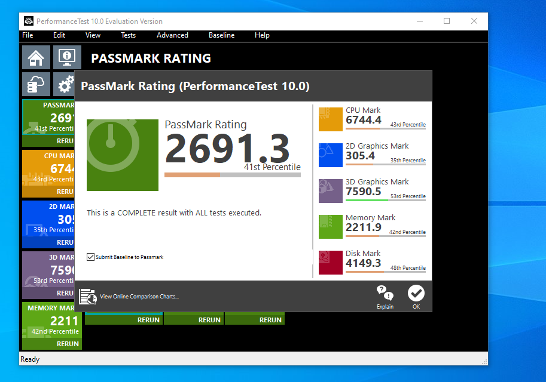546x382 pixels.
Task: Open the settings gears icon
Action: pos(65,84)
